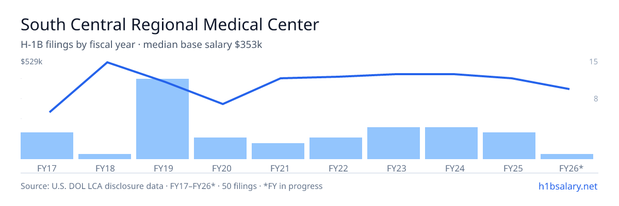Click the tall FY19 bar
The width and height of the screenshot is (619, 206).
[162, 119]
